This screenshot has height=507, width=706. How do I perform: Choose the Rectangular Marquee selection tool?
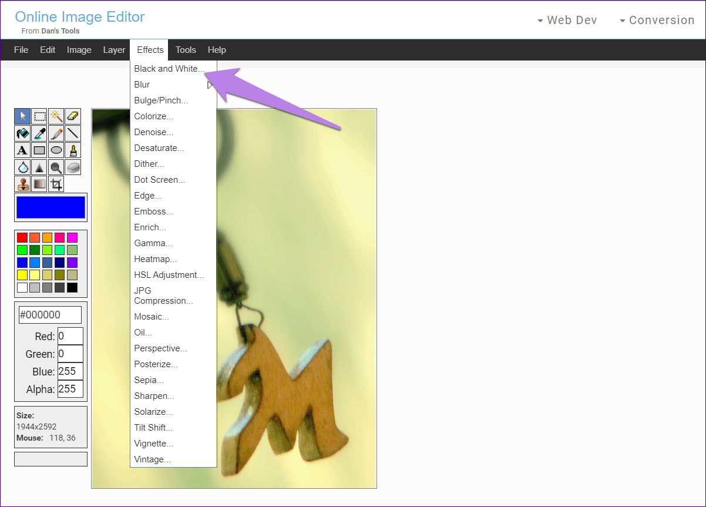(x=39, y=116)
